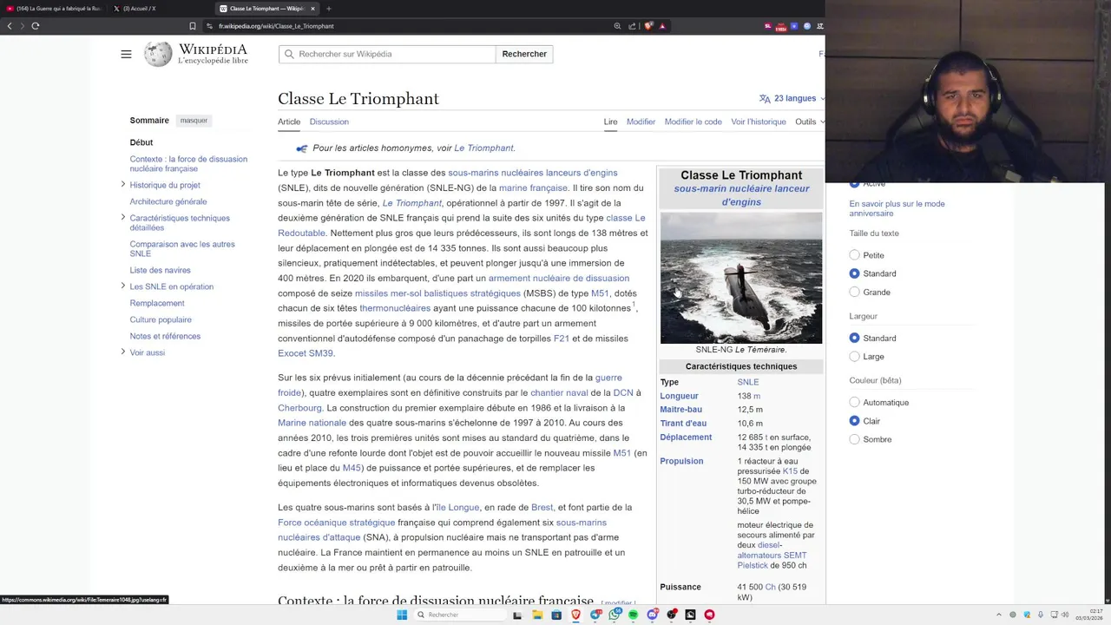Open the browser zoom magnifier icon
1111x625 pixels.
(x=617, y=26)
